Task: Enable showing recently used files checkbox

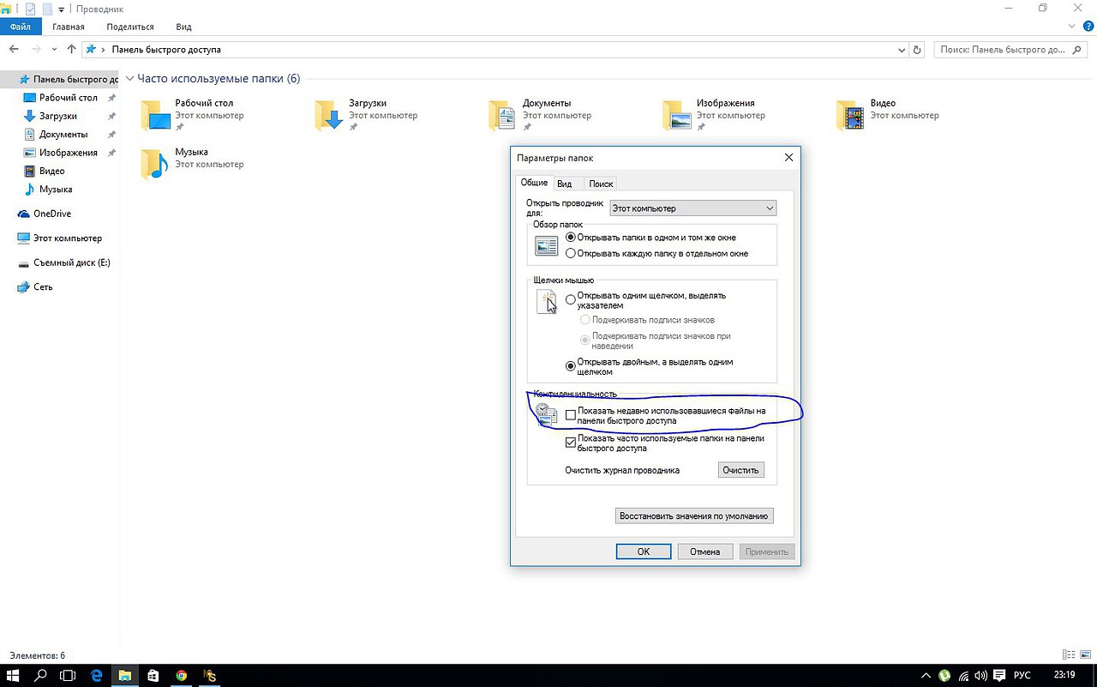Action: coord(571,415)
